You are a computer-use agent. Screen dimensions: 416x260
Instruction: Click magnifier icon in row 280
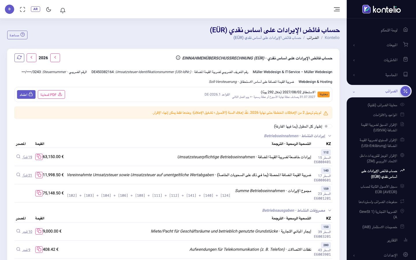[18, 249]
